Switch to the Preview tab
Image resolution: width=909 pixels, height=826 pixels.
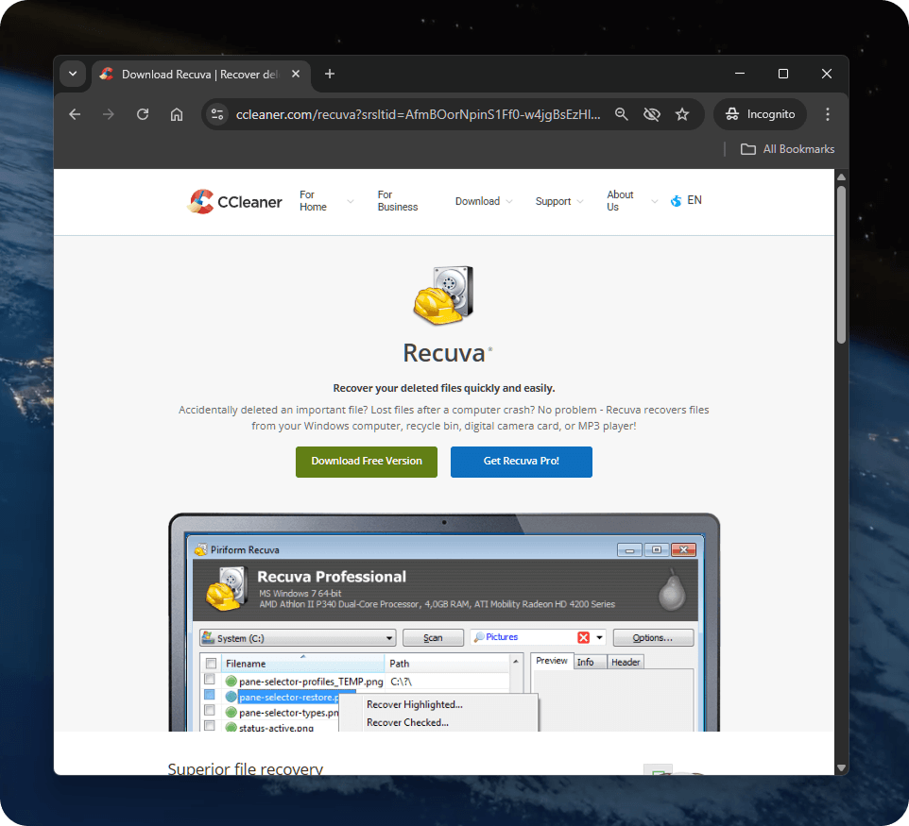tap(551, 661)
